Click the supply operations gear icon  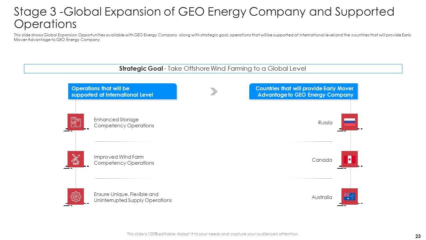[x=76, y=197]
